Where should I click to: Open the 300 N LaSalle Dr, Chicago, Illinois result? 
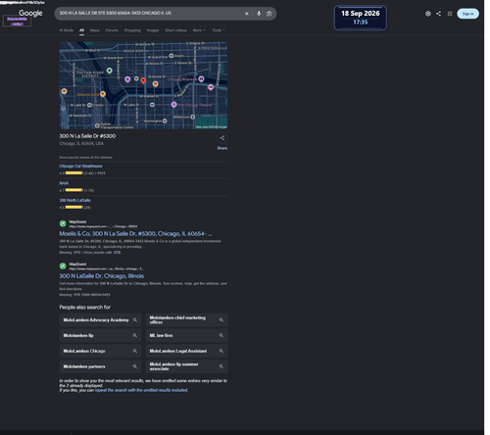(x=102, y=276)
